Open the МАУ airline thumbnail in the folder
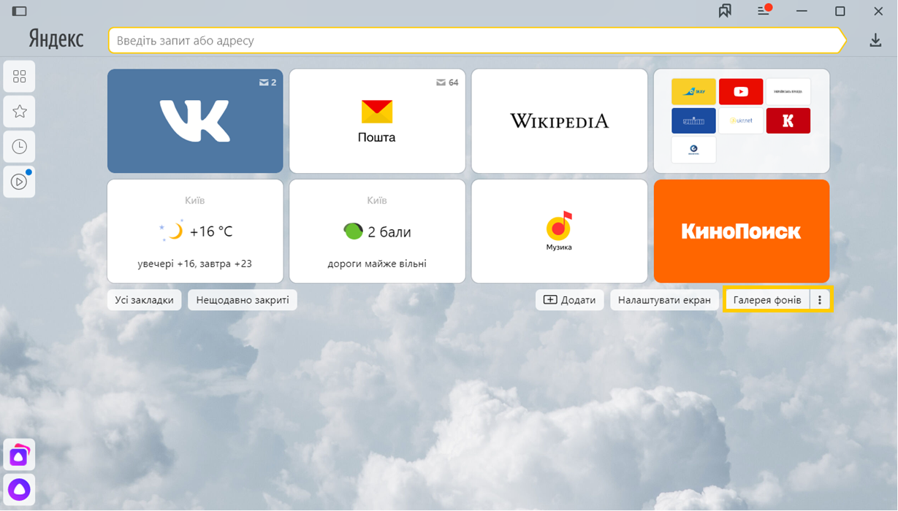898x511 pixels. (693, 92)
